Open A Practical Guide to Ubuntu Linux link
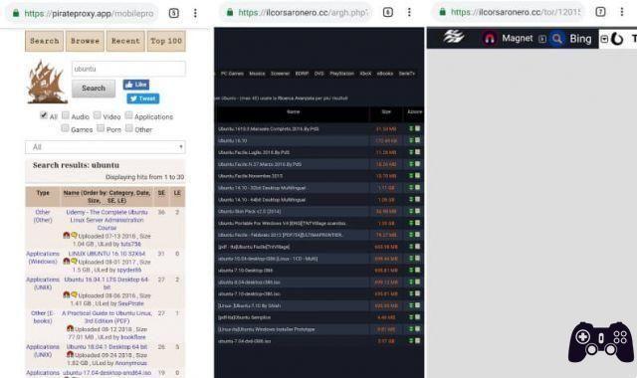The image size is (637, 378). pos(106,316)
